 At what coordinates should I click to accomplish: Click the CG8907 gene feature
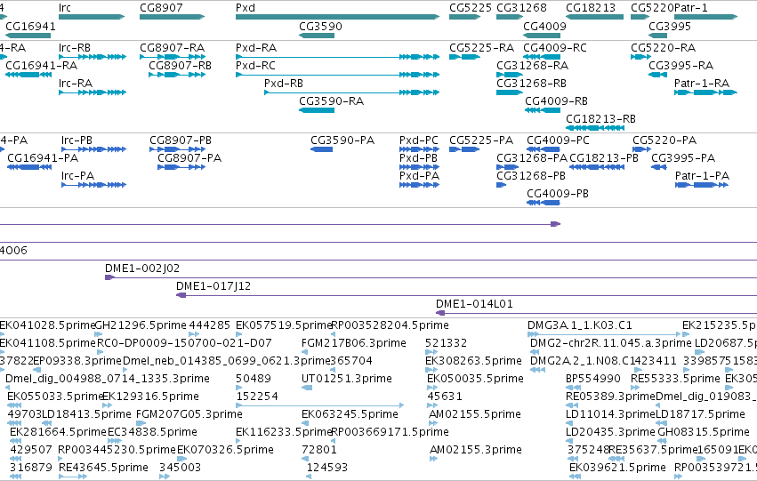point(172,18)
